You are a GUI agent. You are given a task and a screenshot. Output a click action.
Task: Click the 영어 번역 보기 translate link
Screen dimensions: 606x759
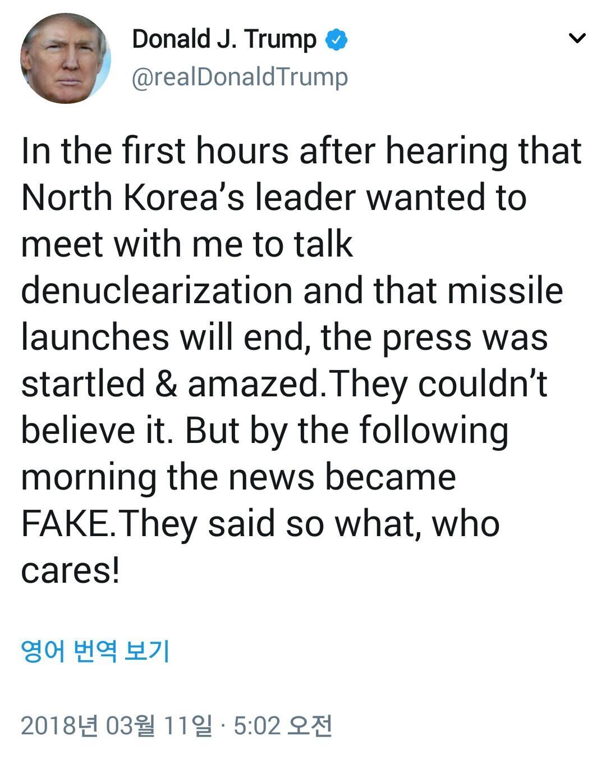click(x=95, y=651)
